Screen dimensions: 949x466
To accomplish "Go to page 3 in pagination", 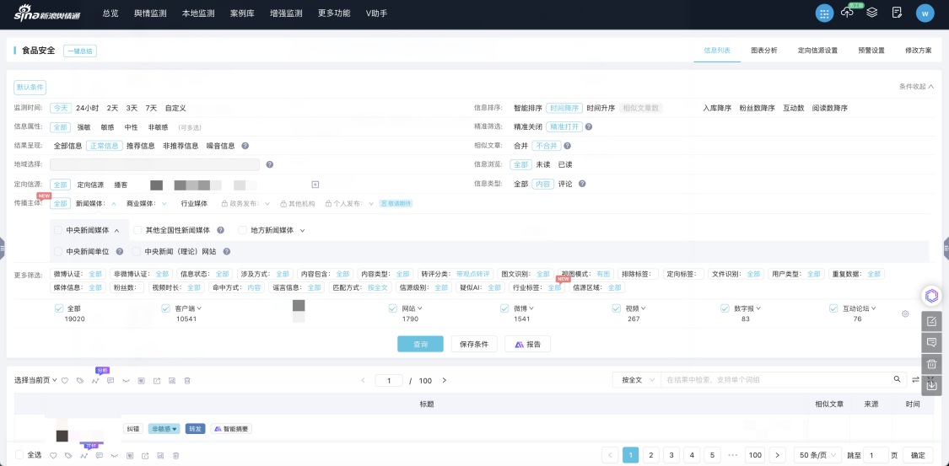I will coord(671,455).
